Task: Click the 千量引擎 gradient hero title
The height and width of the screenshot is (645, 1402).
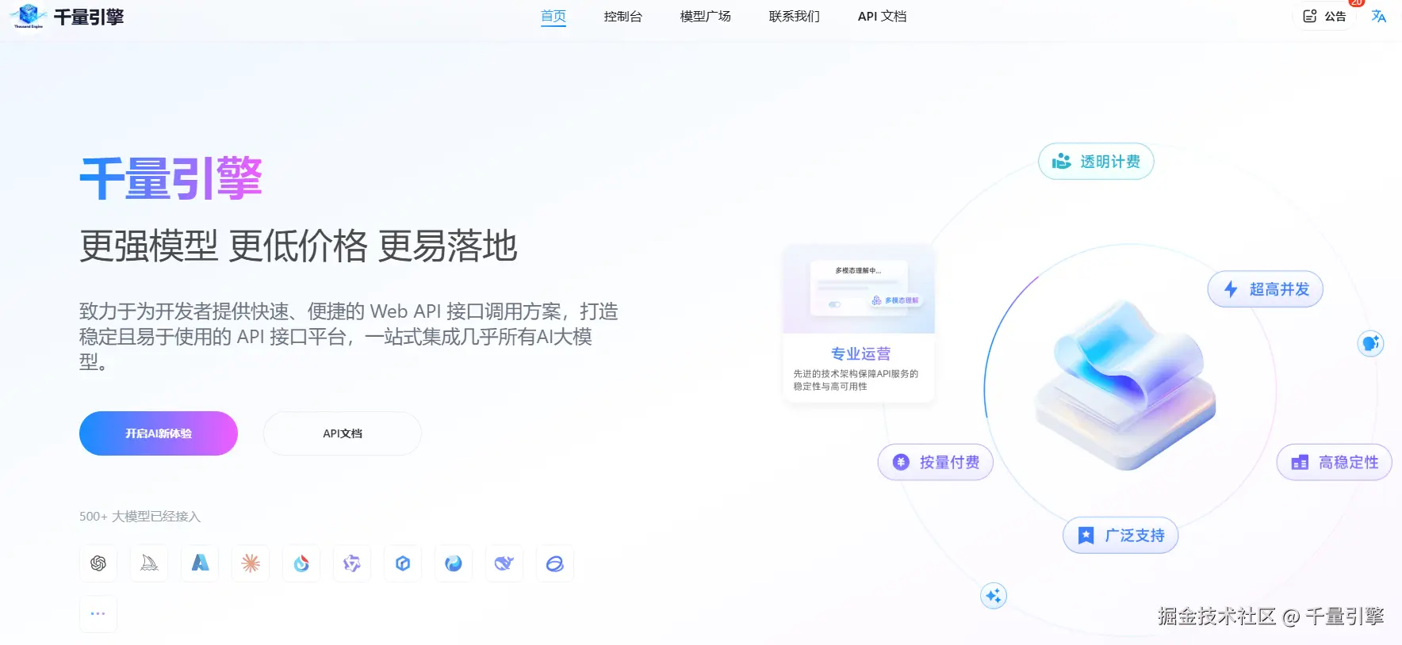Action: coord(170,178)
